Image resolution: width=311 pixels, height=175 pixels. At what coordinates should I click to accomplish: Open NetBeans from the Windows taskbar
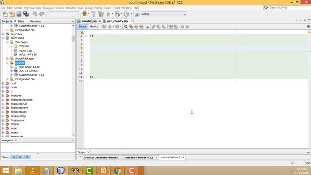coord(60,170)
